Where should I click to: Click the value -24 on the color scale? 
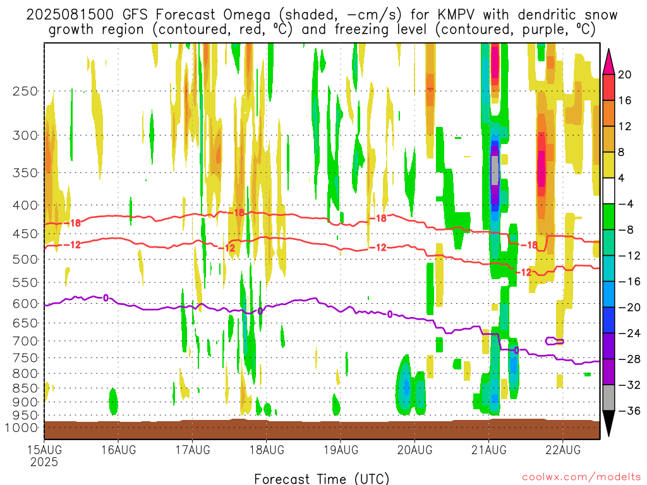coord(629,333)
